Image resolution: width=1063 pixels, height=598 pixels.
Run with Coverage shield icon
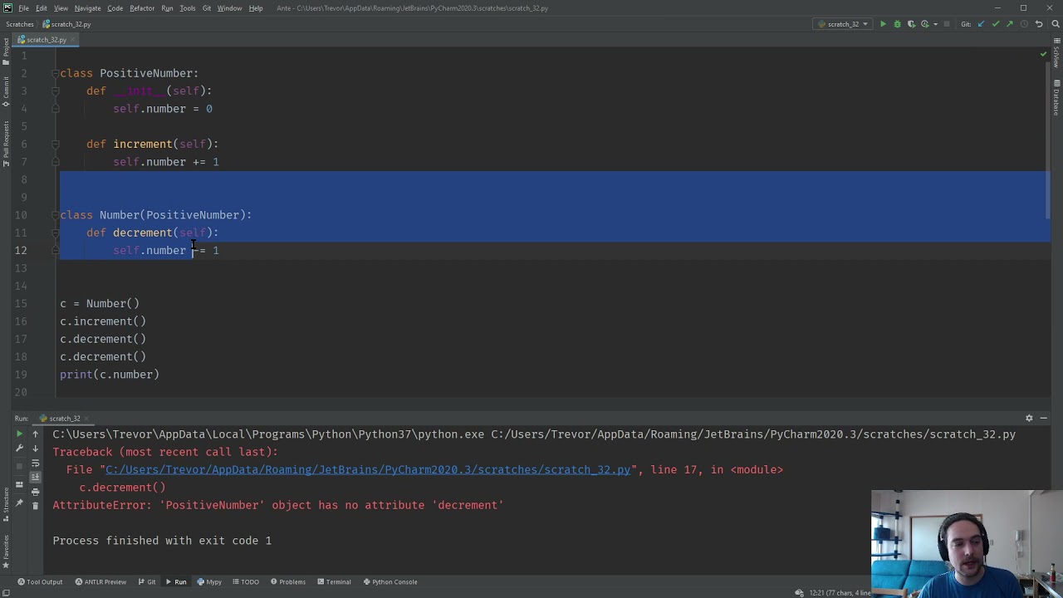click(x=911, y=24)
